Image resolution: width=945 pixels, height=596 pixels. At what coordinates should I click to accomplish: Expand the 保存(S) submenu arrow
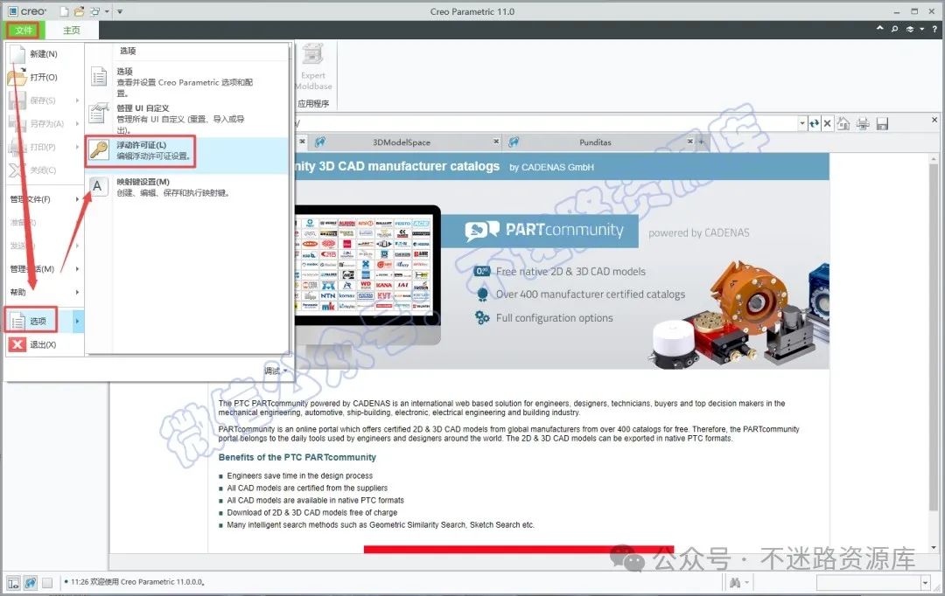pos(77,100)
